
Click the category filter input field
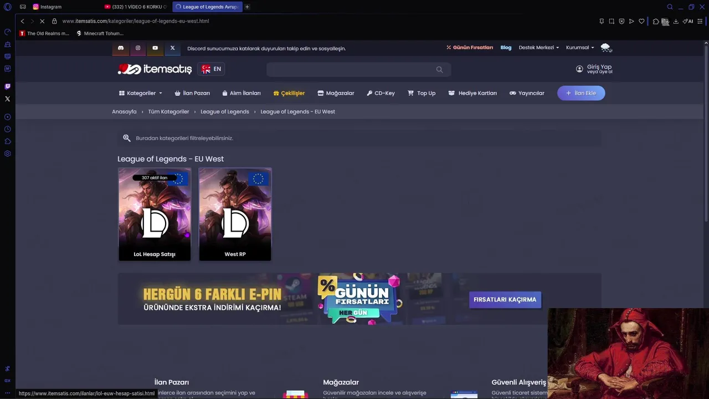coord(359,138)
